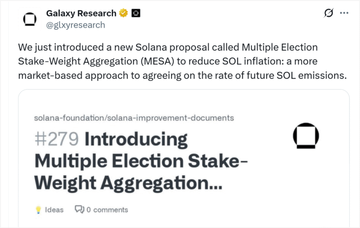Open the Galaxy Research display name
This screenshot has width=360, height=228.
pyautogui.click(x=81, y=13)
